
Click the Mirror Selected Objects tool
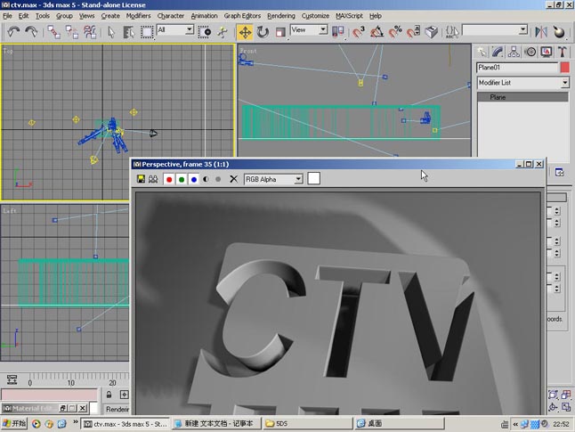tap(541, 32)
